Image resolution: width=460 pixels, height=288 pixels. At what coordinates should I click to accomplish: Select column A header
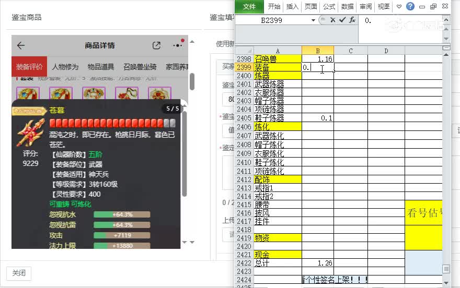pos(278,51)
